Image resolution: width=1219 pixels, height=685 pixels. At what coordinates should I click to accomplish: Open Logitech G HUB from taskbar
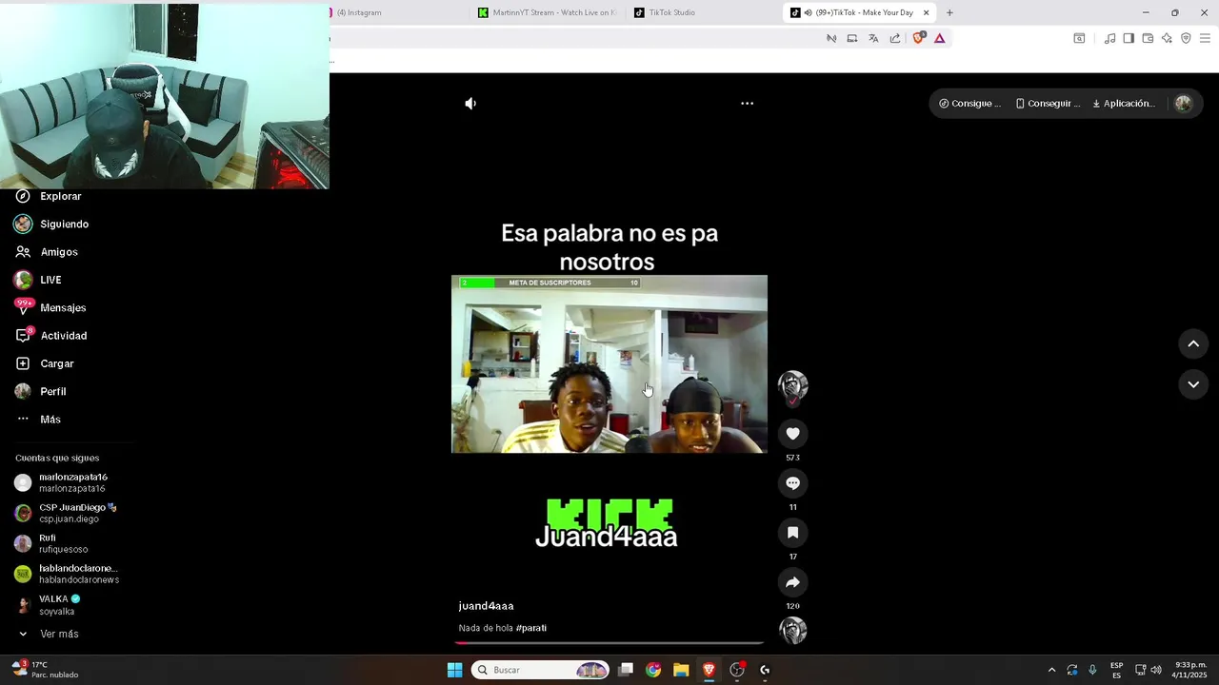point(765,670)
